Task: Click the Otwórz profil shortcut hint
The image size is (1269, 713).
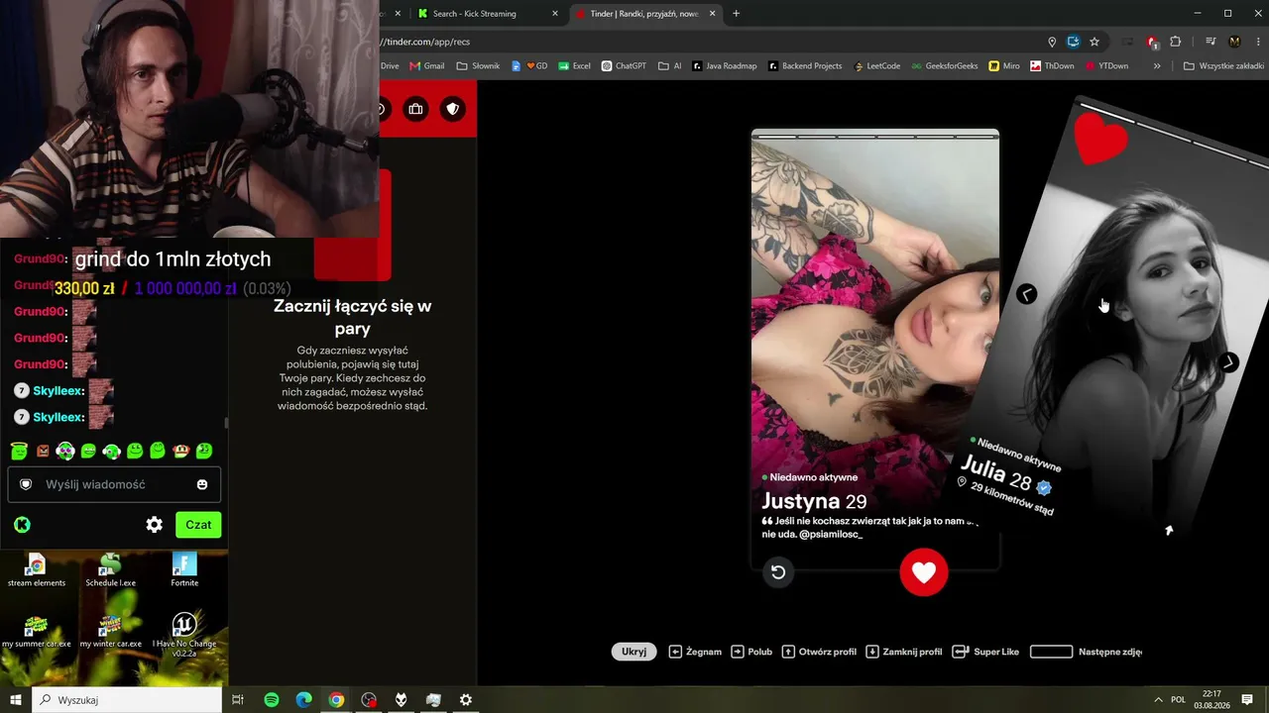Action: 819,652
